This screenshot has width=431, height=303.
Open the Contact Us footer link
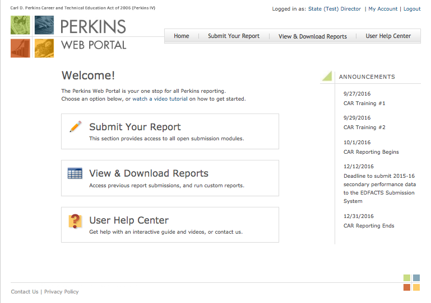(x=25, y=291)
